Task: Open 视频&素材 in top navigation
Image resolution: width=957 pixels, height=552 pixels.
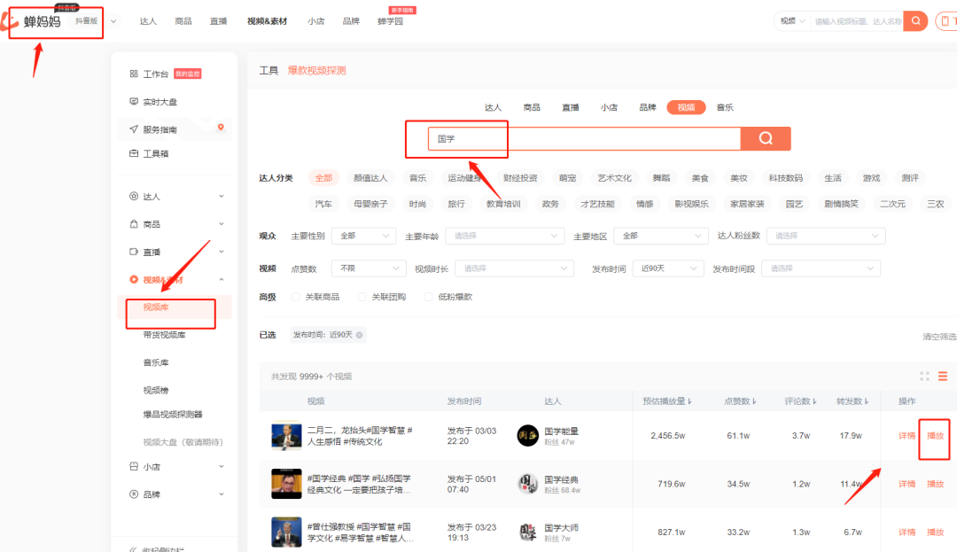Action: [x=267, y=21]
